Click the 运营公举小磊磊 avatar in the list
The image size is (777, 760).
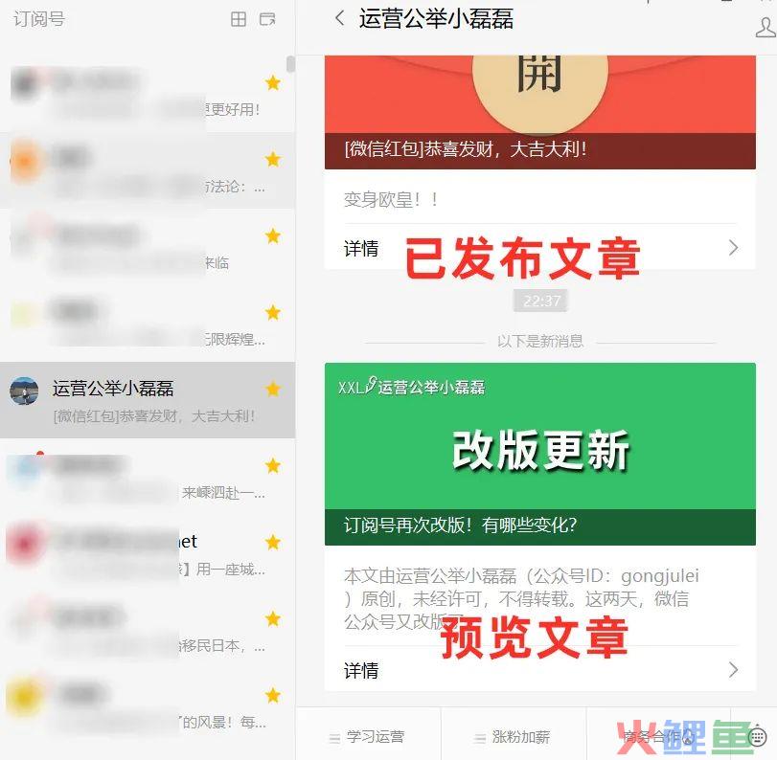point(24,391)
